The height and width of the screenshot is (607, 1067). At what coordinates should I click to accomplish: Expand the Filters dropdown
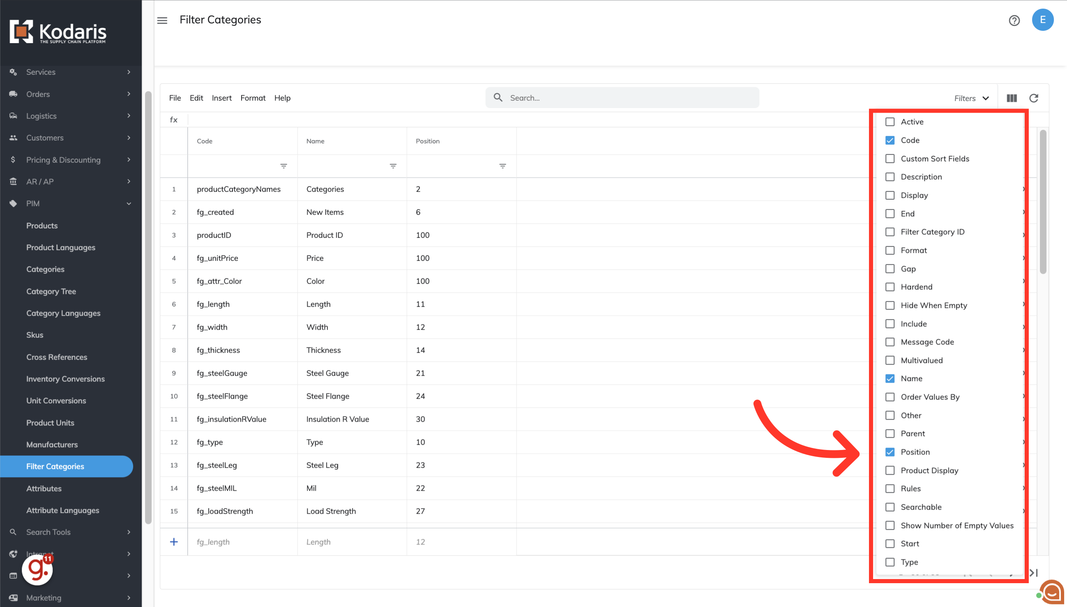tap(971, 98)
